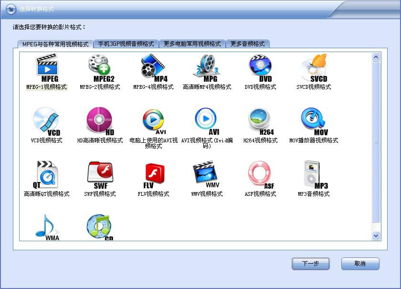Select the CD audio disc icon
401x289 pixels.
pos(100,227)
